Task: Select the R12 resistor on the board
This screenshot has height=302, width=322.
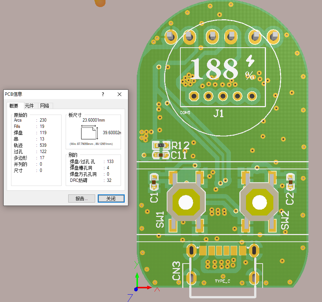Action: (x=161, y=145)
